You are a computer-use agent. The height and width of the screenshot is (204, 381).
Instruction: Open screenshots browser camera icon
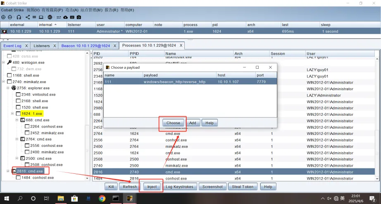coord(79,17)
